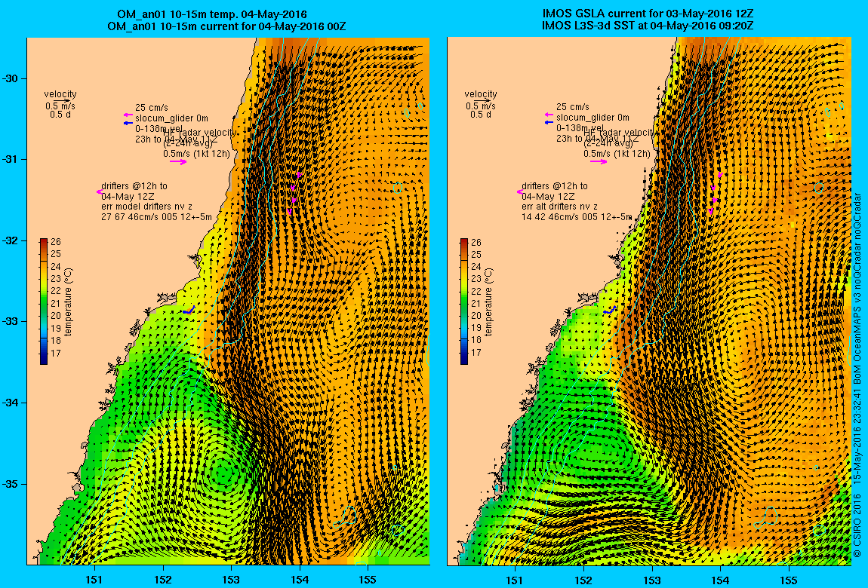
Task: Click 'IMOS L3S-3d SST at 04-May-2016 09:20Z' subtitle
Action: 648,26
